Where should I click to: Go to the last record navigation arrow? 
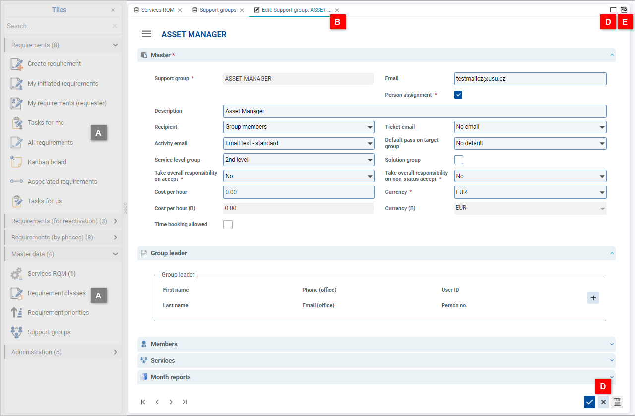click(185, 402)
